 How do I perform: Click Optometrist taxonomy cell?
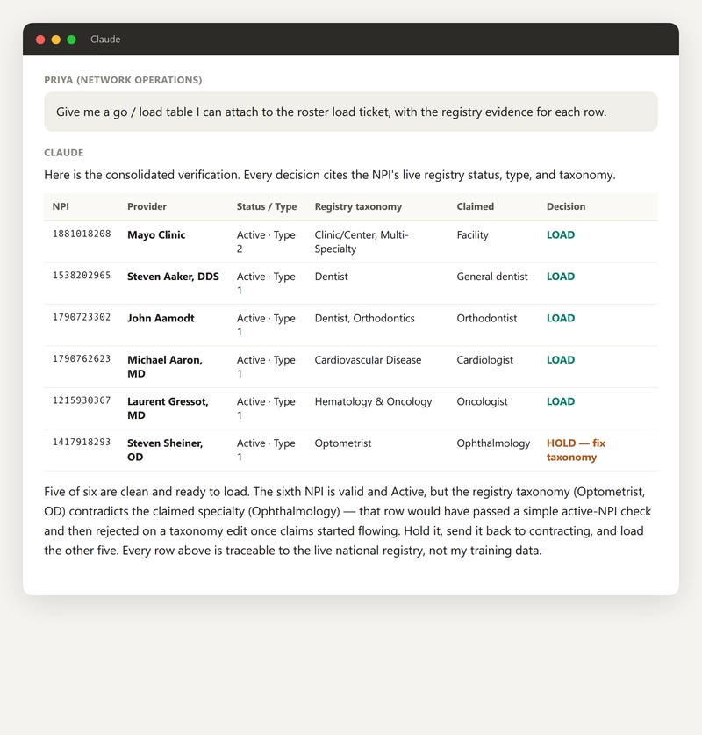coord(343,443)
